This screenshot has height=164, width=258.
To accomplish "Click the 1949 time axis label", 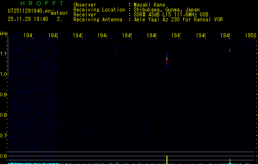I will 225,35.
